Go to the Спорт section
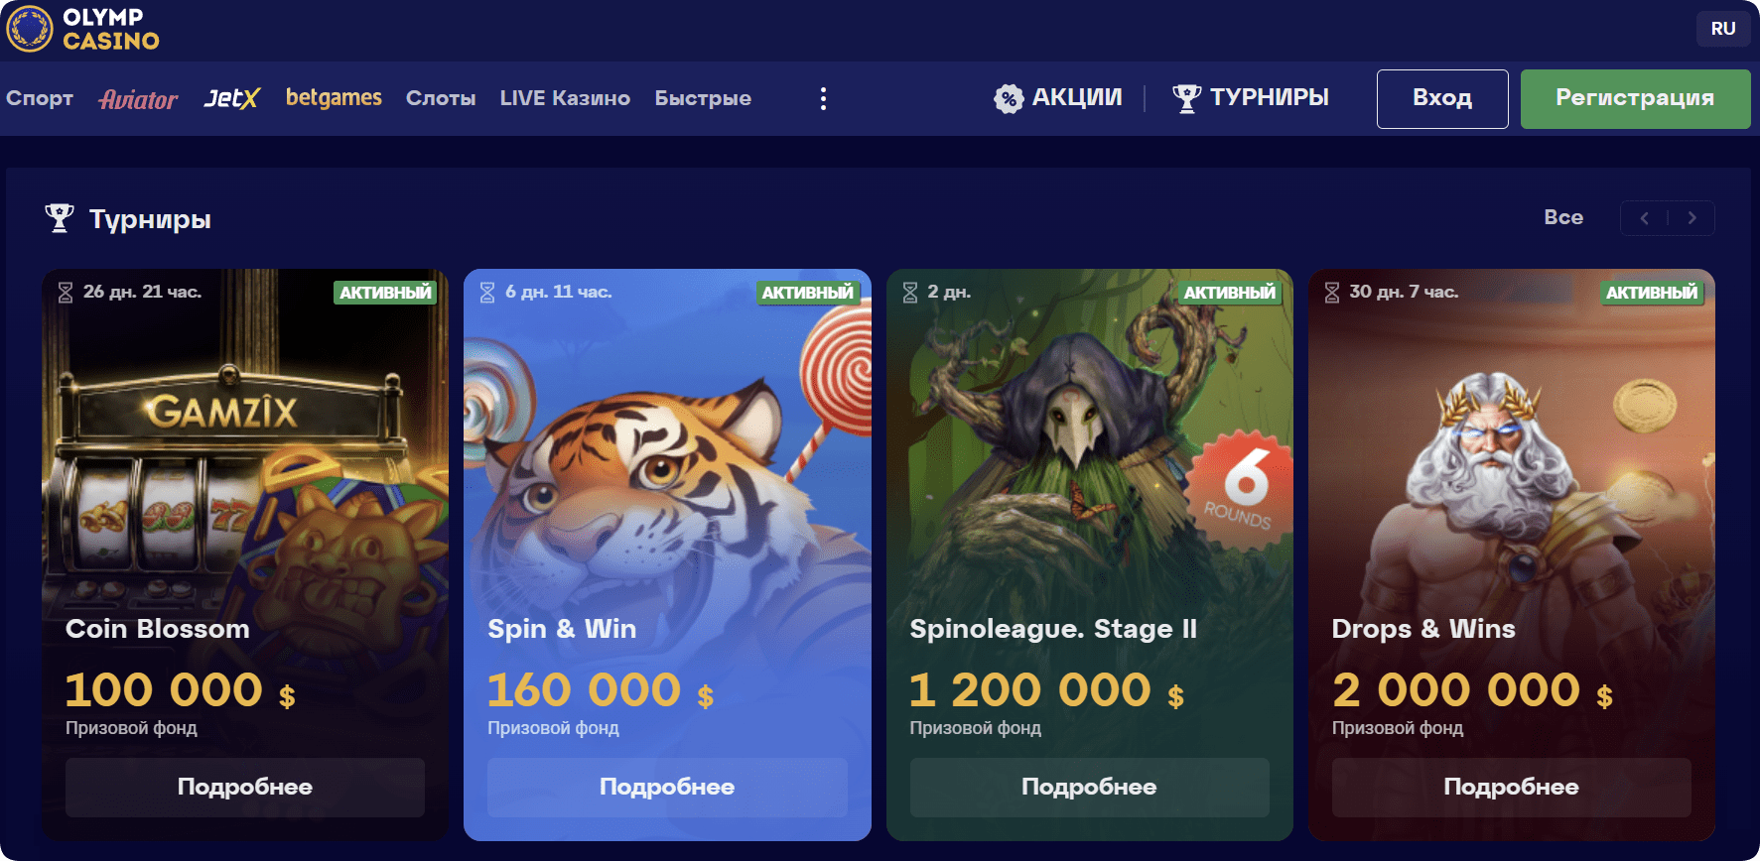This screenshot has height=861, width=1760. (x=40, y=98)
